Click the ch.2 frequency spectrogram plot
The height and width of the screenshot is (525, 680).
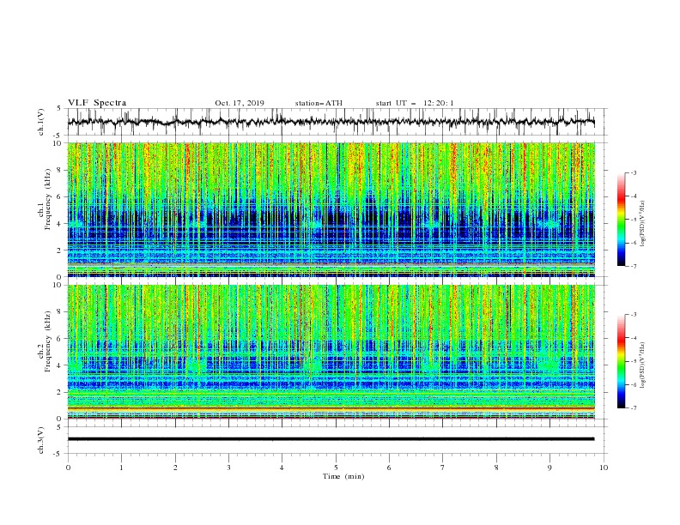pyautogui.click(x=331, y=352)
